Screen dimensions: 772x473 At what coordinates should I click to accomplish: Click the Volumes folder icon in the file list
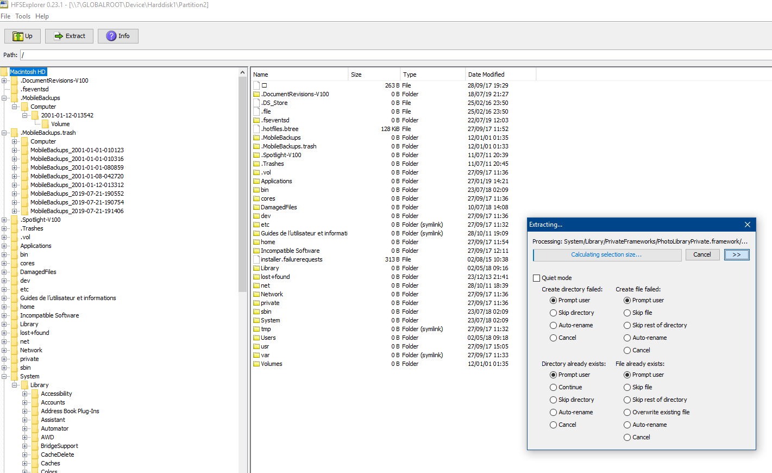[256, 364]
